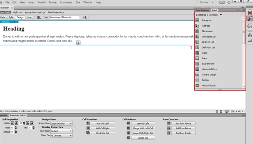The image size is (253, 144).
Task: Open the Show On All Devices dropdown
Action: pos(61,135)
